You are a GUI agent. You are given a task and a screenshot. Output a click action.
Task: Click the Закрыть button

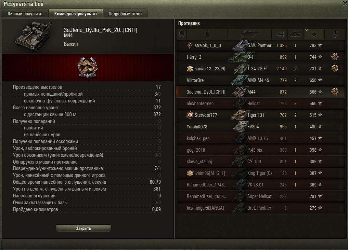point(83,228)
